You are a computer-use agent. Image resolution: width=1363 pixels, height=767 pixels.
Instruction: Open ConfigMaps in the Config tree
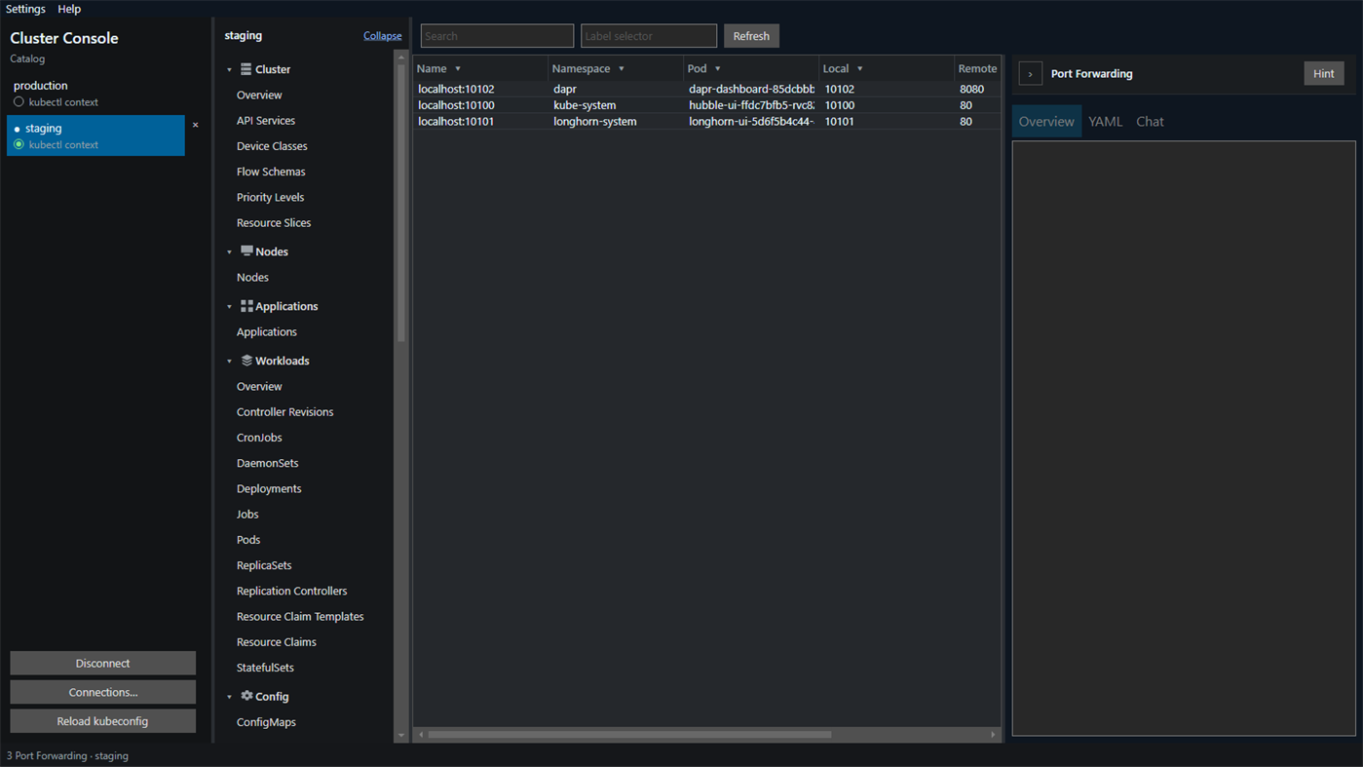266,722
